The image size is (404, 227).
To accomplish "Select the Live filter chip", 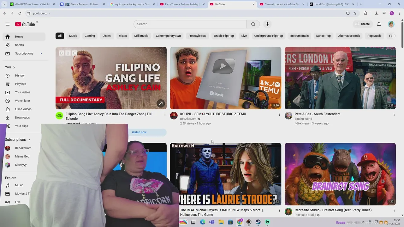I will pyautogui.click(x=244, y=36).
